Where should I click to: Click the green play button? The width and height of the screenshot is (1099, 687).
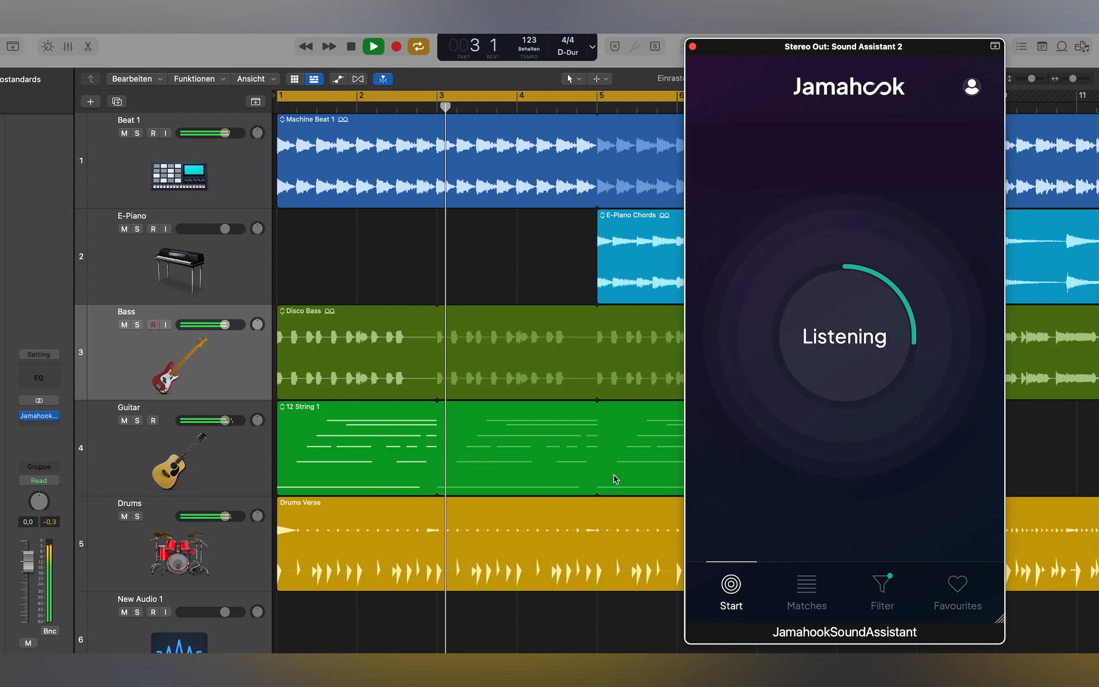click(373, 46)
